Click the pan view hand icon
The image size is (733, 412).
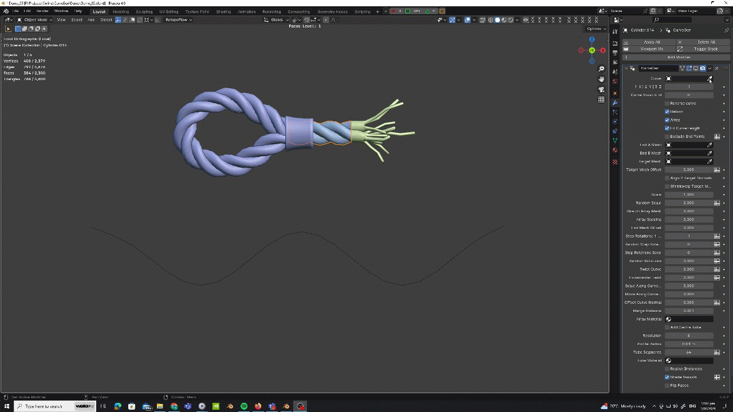pos(601,79)
